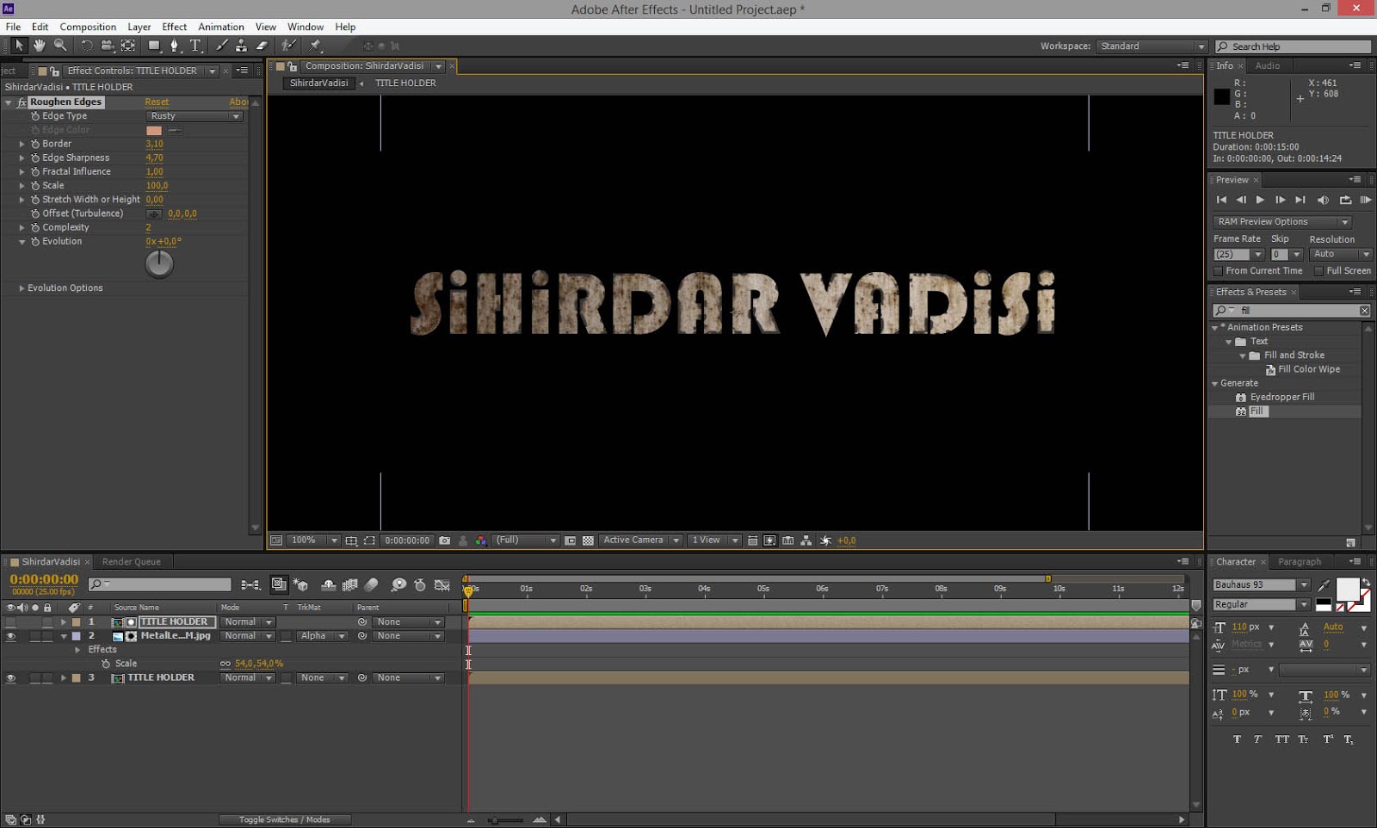Click the timeline current time display

(x=44, y=580)
